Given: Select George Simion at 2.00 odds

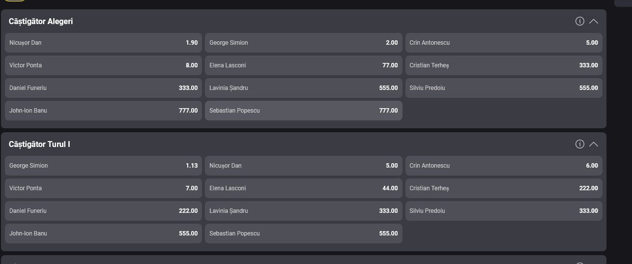Looking at the screenshot, I should click(303, 43).
